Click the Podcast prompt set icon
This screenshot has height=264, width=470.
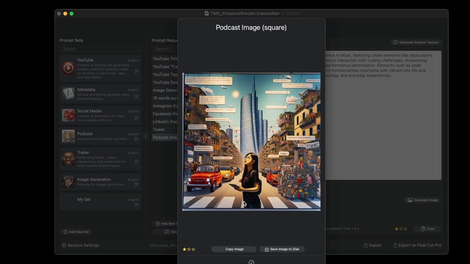tap(68, 136)
